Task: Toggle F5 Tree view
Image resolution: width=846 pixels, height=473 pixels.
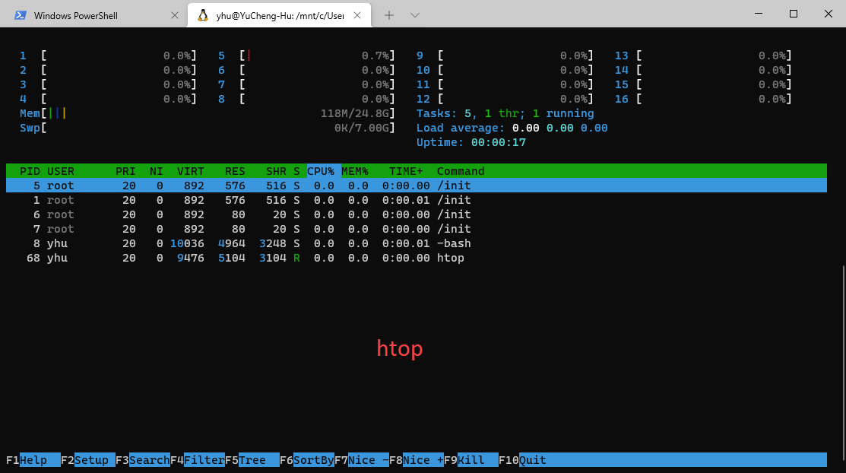Action: [x=252, y=460]
